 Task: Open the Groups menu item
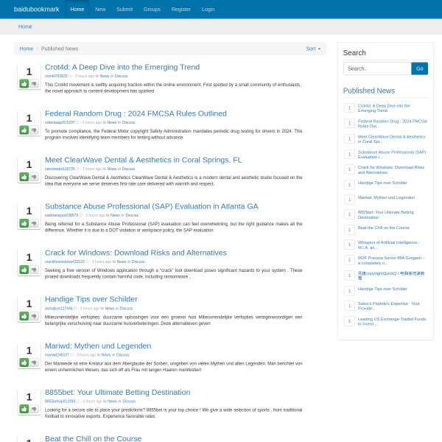coord(152,10)
